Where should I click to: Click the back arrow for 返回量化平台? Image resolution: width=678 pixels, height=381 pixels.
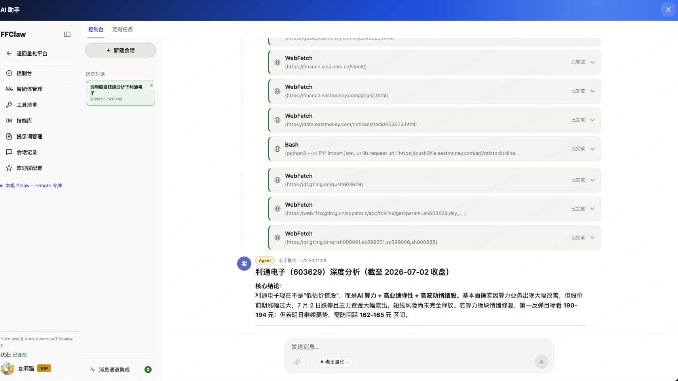[x=9, y=53]
